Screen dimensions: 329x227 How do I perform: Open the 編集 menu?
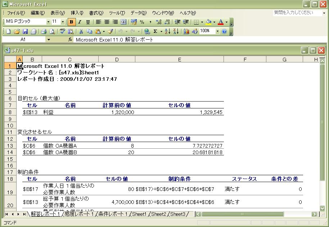pos(38,13)
